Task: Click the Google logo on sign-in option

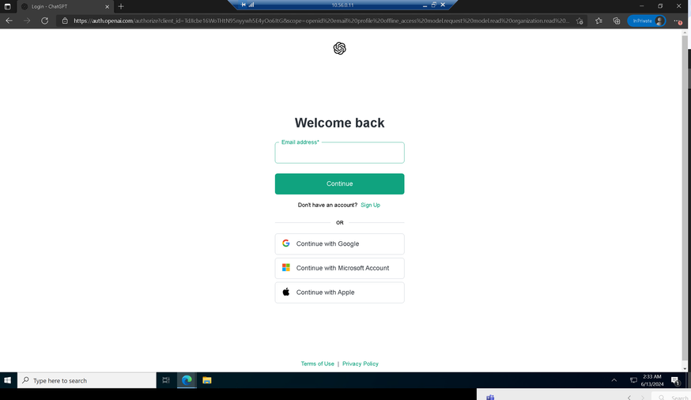Action: coord(286,243)
